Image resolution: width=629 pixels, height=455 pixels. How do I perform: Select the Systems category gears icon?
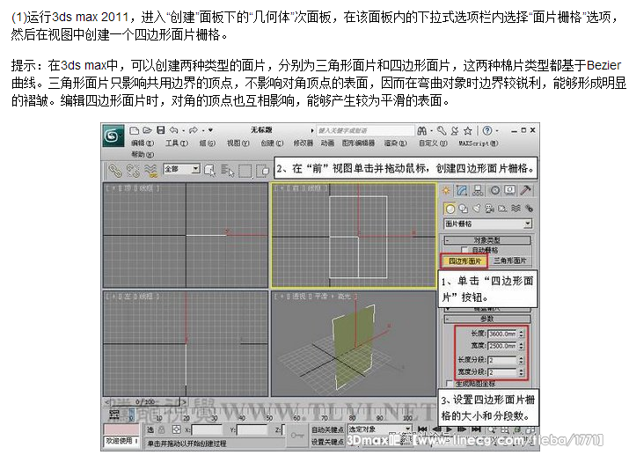[x=529, y=209]
